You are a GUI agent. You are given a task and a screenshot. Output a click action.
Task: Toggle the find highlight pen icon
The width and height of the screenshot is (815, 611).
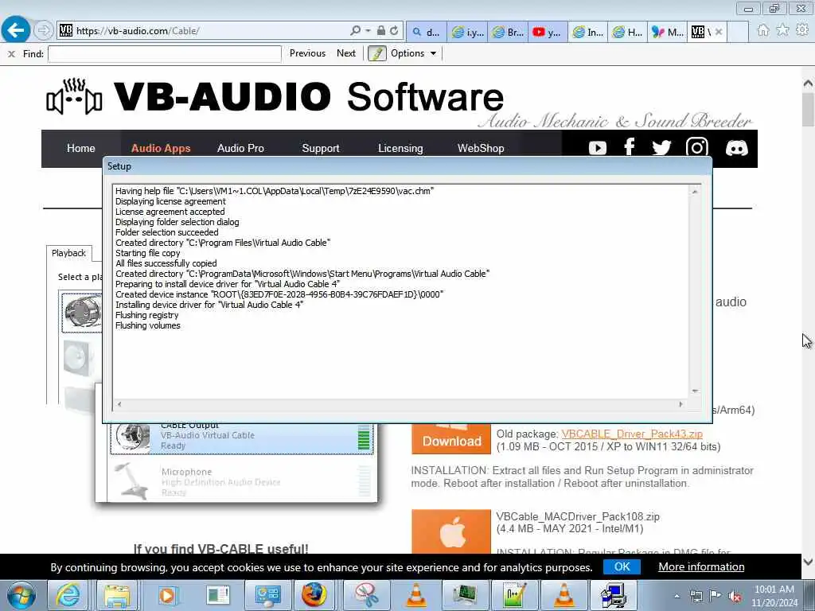376,53
